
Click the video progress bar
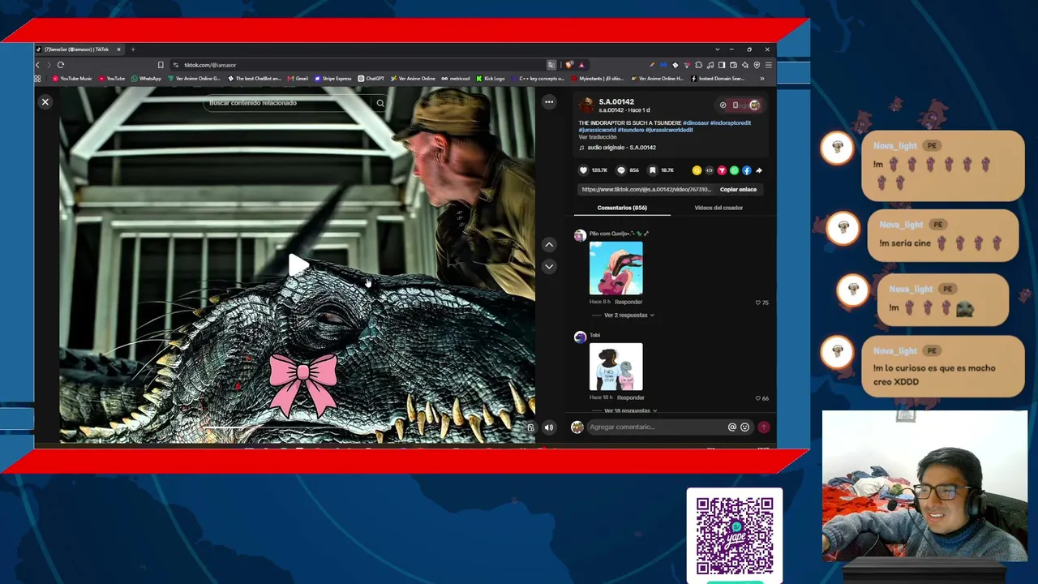297,427
